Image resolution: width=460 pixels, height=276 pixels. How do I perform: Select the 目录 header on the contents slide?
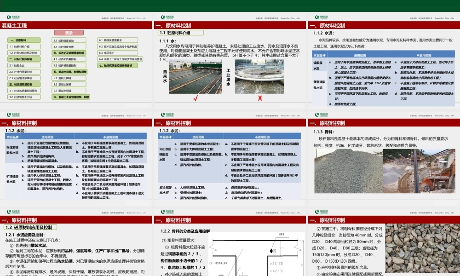69,33
